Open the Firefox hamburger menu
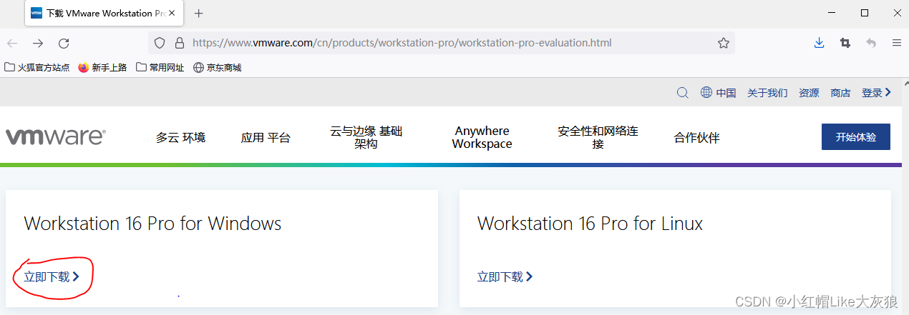This screenshot has width=909, height=315. (x=896, y=43)
